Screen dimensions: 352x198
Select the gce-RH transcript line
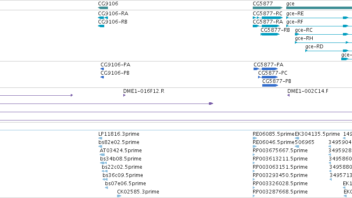tap(323, 42)
